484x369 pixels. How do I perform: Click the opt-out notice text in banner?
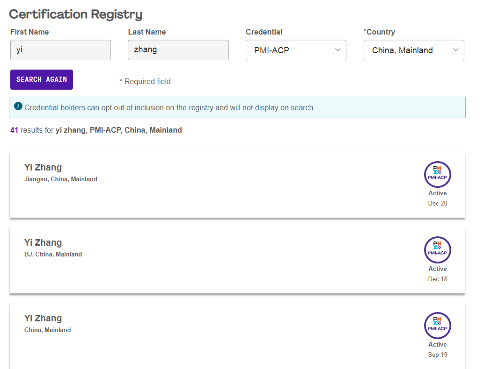pos(169,107)
